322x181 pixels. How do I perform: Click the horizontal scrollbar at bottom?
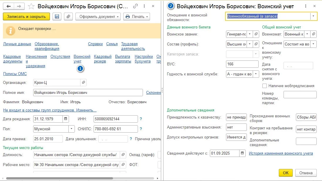click(x=59, y=178)
